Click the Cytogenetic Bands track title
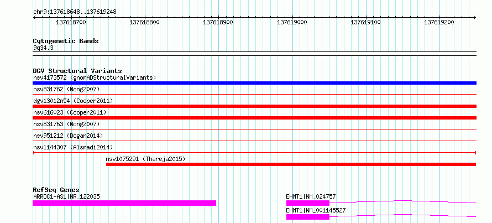492x223 pixels. pyautogui.click(x=66, y=41)
